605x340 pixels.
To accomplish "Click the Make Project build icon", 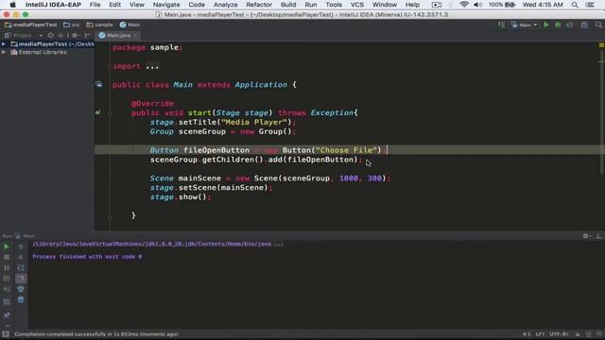I will (501, 25).
